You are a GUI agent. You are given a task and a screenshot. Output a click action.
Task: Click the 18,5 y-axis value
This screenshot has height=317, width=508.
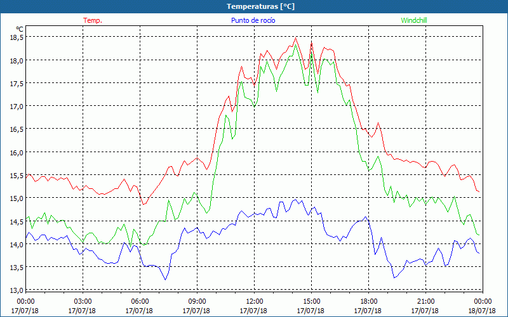[17, 37]
